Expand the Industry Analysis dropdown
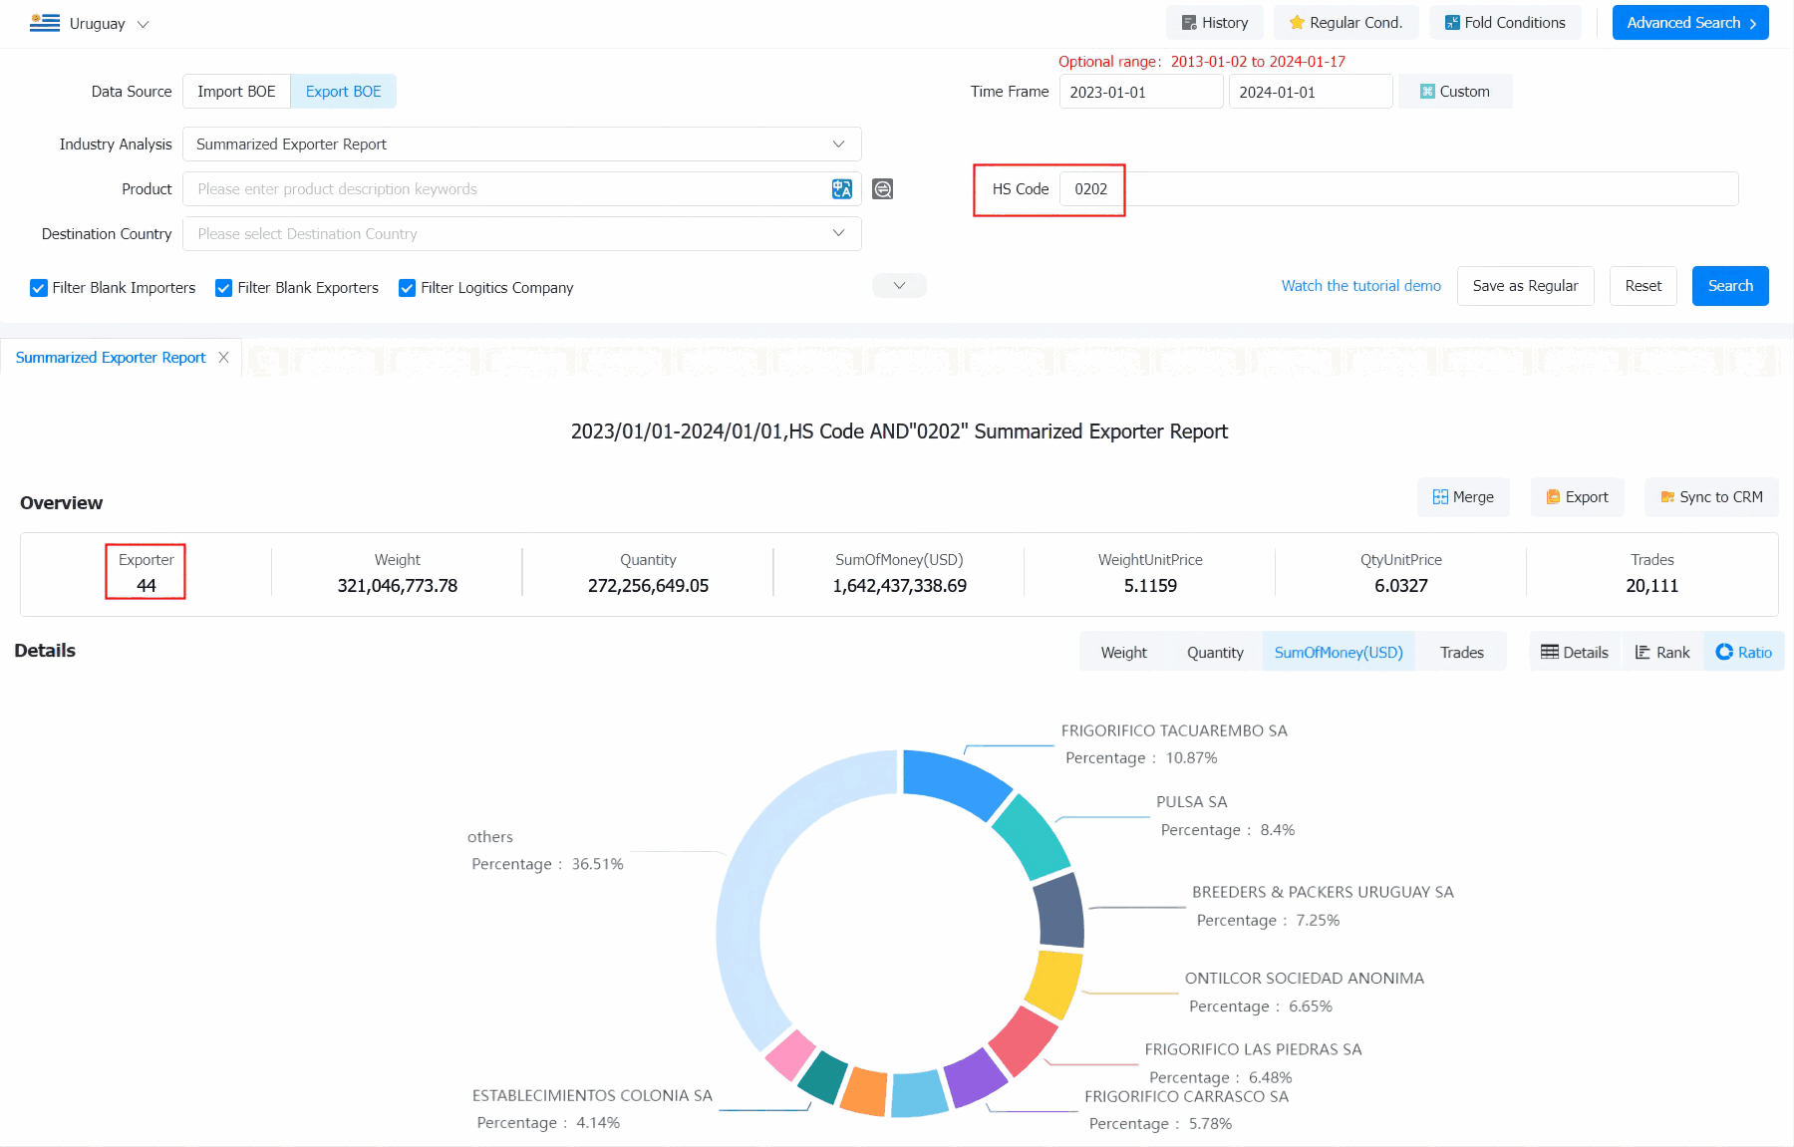Screen dimensions: 1794x1147 tap(522, 143)
